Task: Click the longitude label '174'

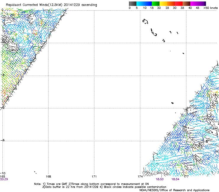Action: [x=140, y=177]
